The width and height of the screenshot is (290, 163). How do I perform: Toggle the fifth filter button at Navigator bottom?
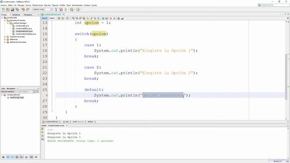point(22,157)
